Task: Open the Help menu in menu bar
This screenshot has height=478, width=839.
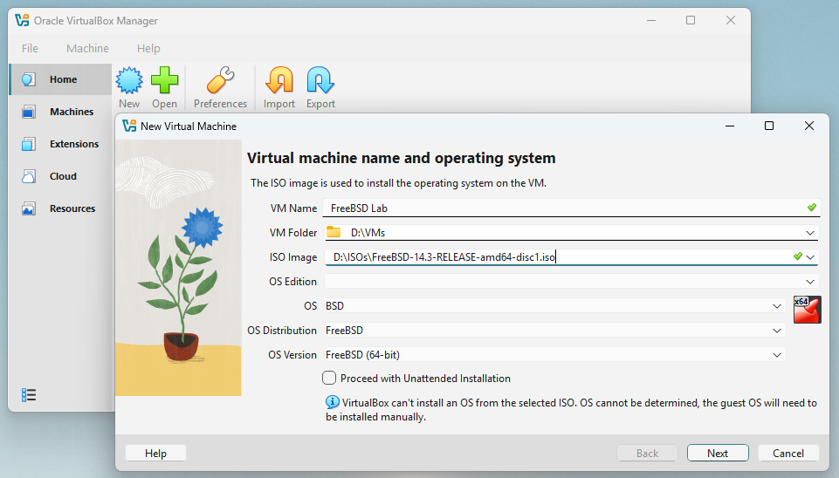Action: 148,49
